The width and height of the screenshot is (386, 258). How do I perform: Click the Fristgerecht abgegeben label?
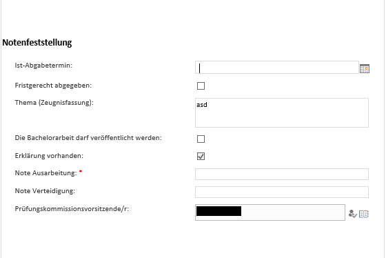[53, 86]
